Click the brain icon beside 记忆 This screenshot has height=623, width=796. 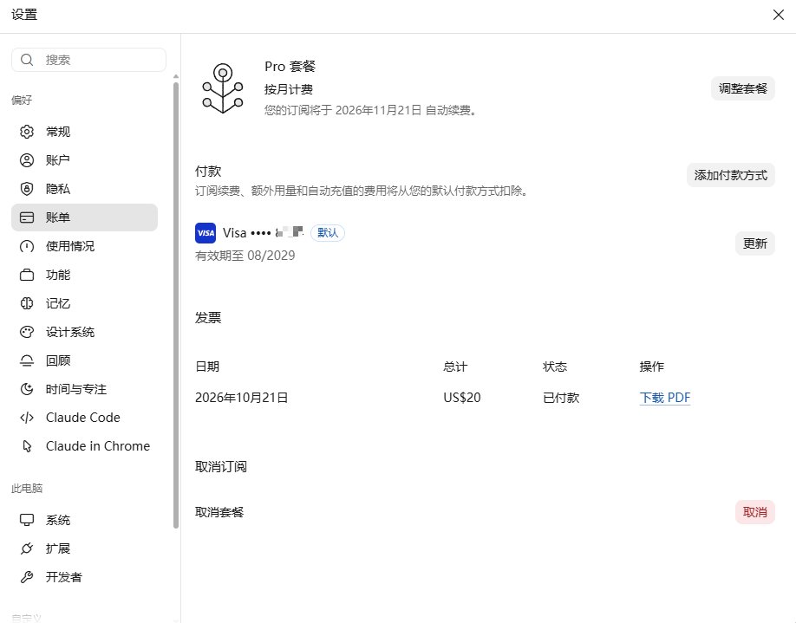(26, 303)
